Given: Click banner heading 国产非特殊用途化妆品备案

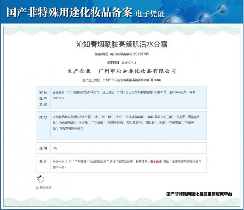Looking at the screenshot, I should point(70,12).
